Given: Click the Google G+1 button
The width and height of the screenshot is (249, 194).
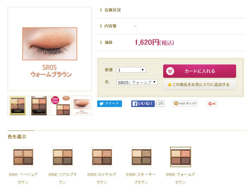Looking at the screenshot, I should point(212,104).
